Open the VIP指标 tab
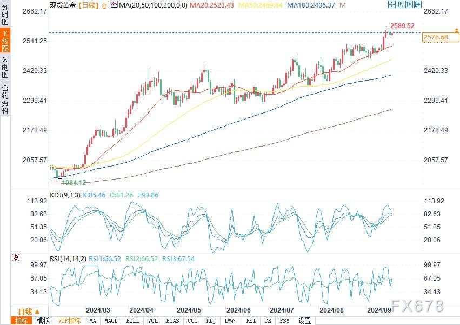The height and width of the screenshot is (325, 460). click(x=70, y=321)
